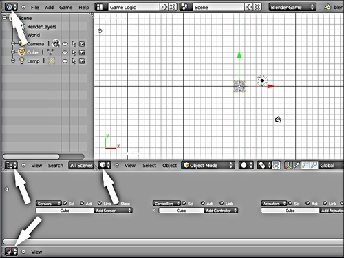Screen dimensions: 344x258
Task: Open the Add Sensor dropdown
Action: point(113,211)
